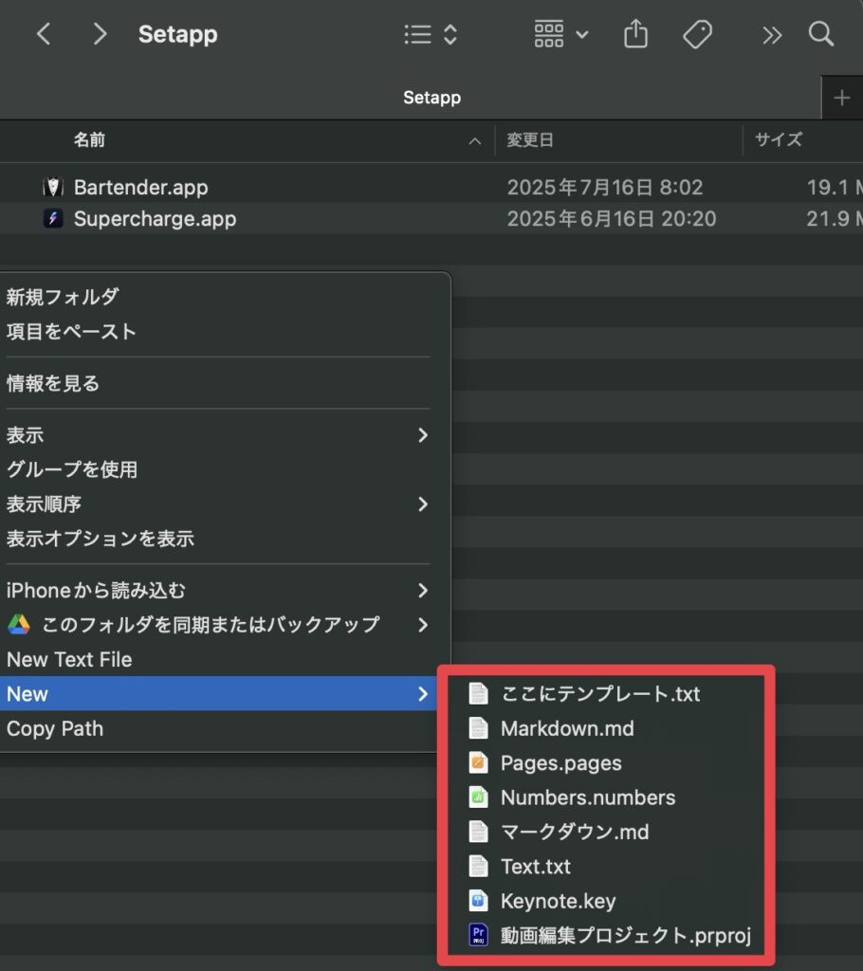The image size is (863, 971).
Task: Choose 表示オプションを表示 menu entry
Action: tap(218, 539)
